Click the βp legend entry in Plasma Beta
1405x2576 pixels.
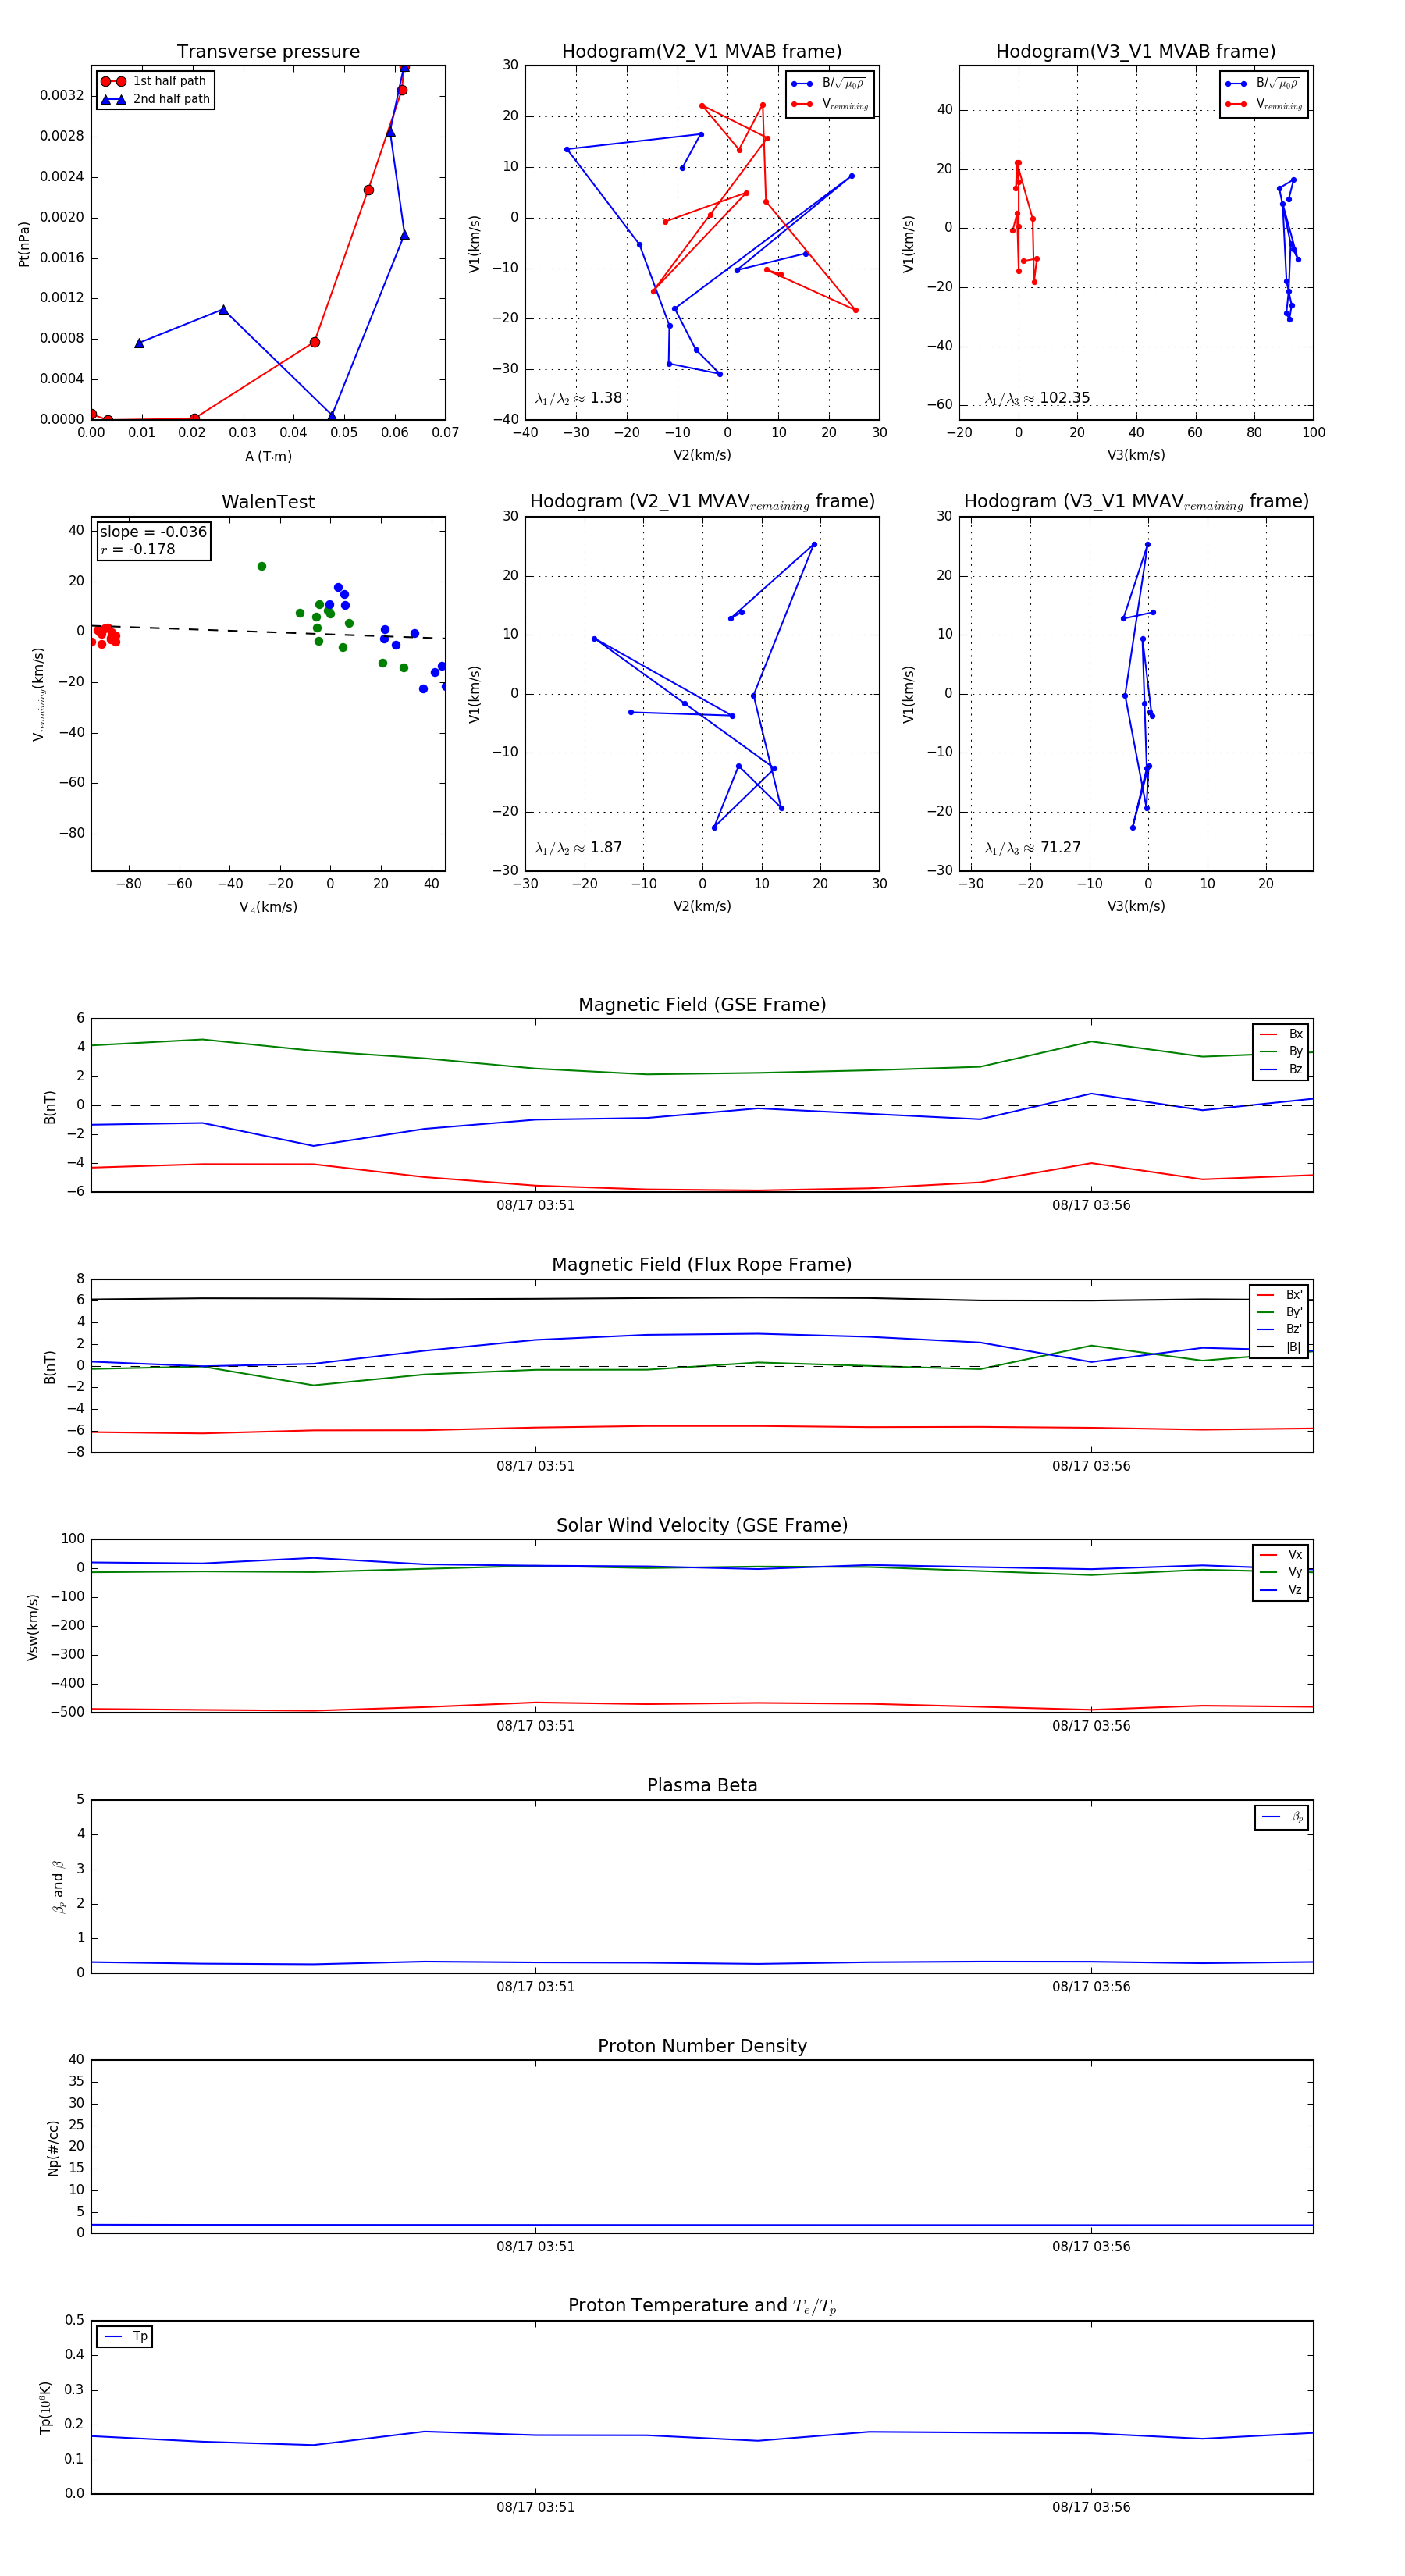coord(1282,1817)
